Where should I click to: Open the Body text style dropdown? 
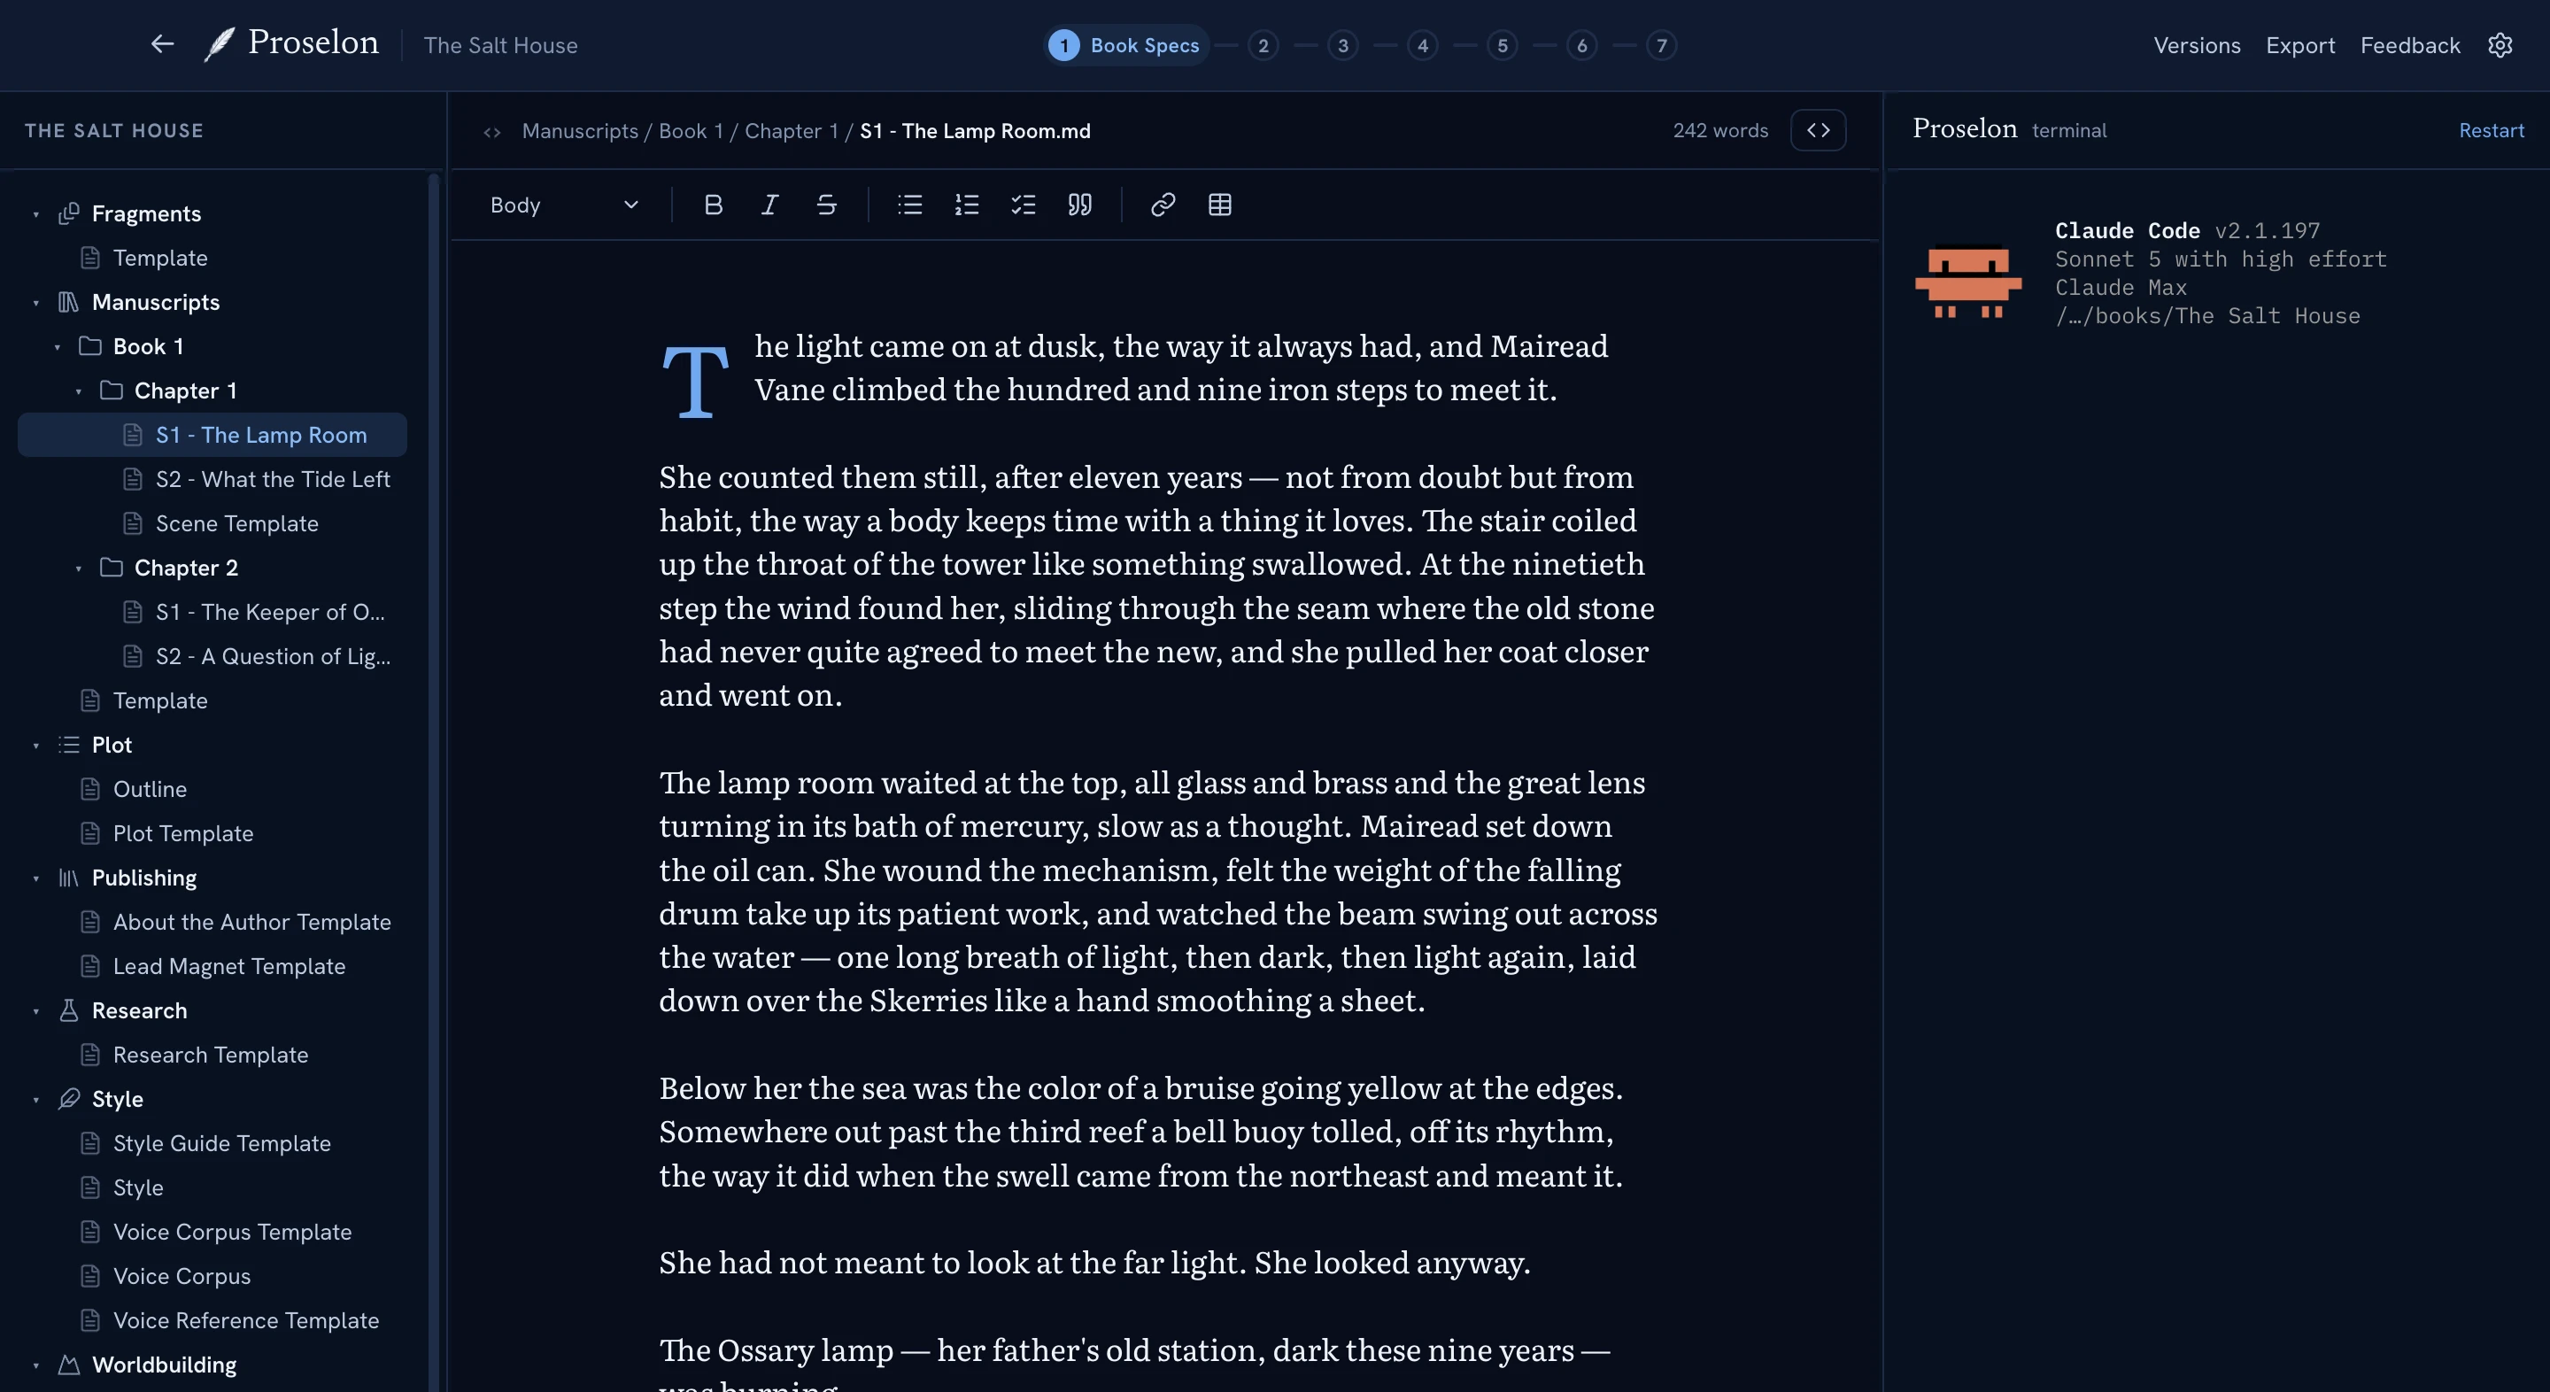click(564, 205)
